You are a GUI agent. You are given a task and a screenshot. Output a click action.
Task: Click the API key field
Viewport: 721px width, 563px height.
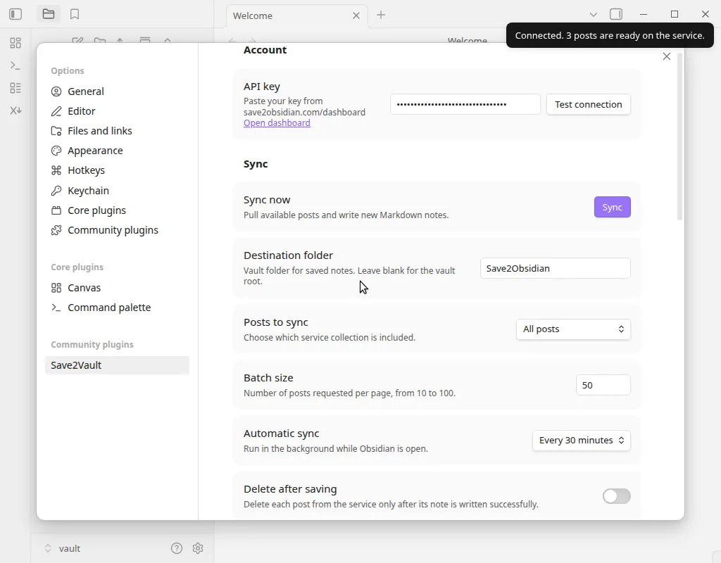[465, 104]
